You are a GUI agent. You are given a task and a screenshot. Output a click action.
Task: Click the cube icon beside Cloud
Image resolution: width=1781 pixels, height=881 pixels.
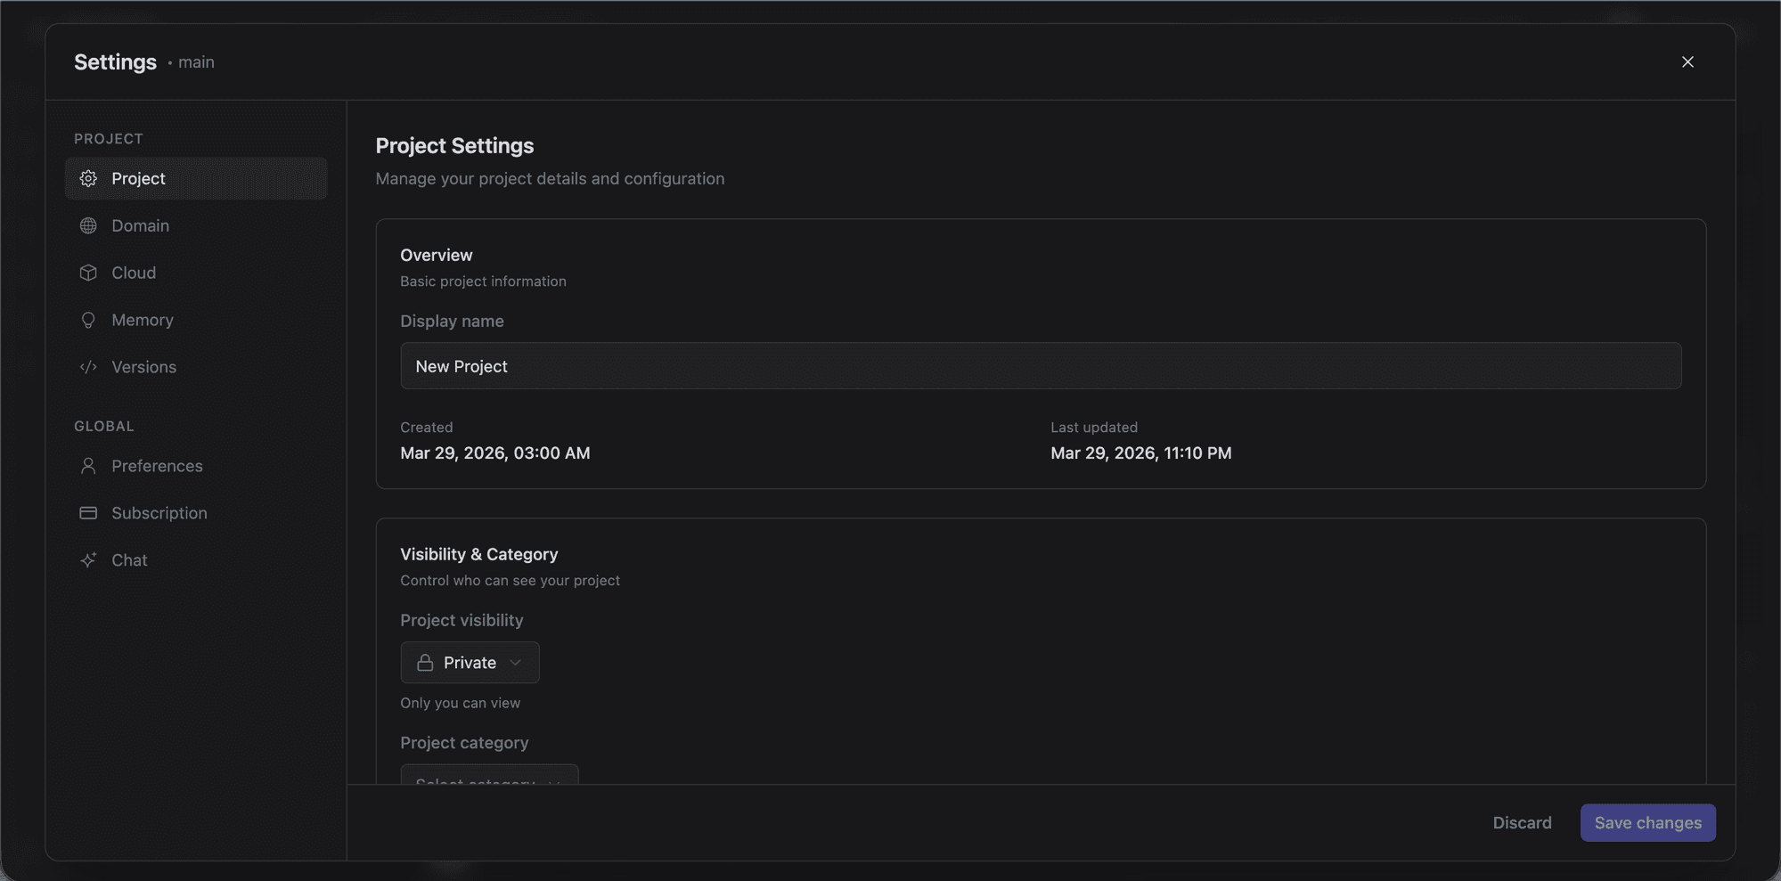tap(88, 273)
